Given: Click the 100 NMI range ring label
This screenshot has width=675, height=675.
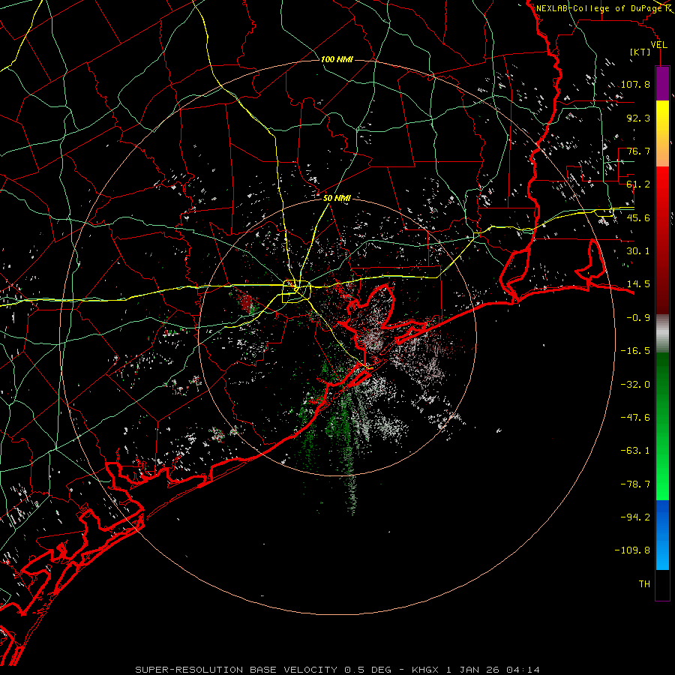Looking at the screenshot, I should (x=337, y=59).
